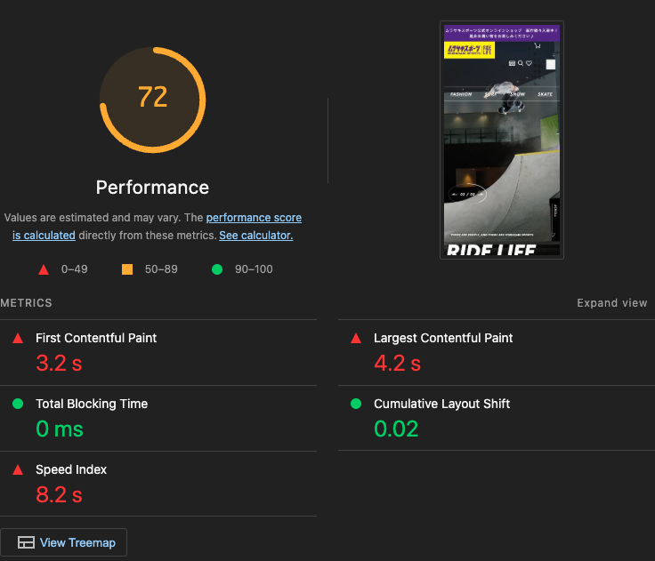655x561 pixels.
Task: Click the View Treemap button
Action: (x=63, y=542)
